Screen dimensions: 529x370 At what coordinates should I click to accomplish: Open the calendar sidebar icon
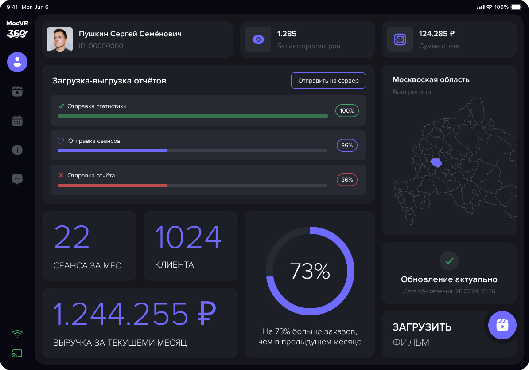click(17, 121)
